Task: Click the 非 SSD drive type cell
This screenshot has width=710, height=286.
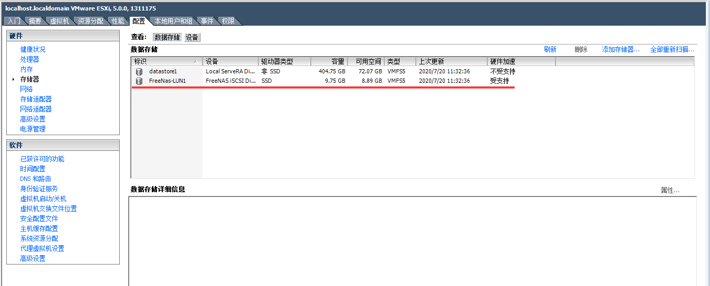Action: pyautogui.click(x=271, y=71)
